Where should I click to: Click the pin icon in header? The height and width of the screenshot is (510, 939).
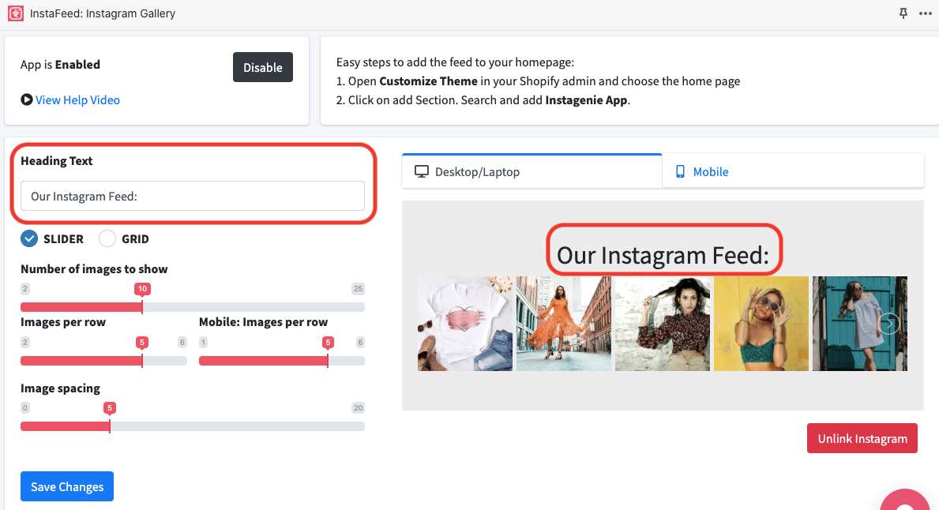click(x=903, y=13)
